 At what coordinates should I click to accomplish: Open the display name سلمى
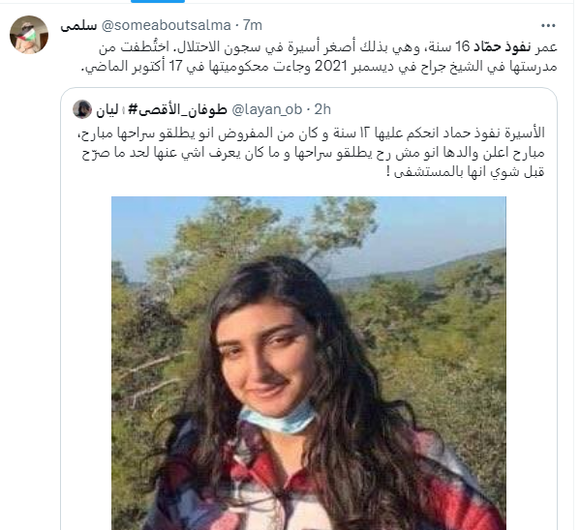pos(78,25)
